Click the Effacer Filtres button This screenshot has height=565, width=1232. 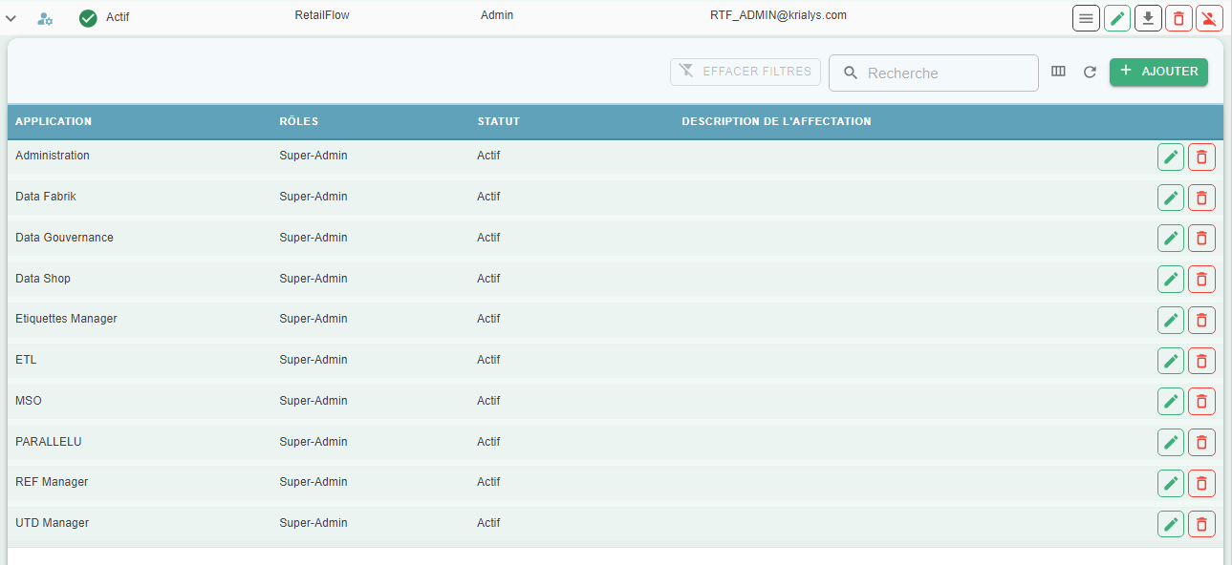[x=746, y=72]
